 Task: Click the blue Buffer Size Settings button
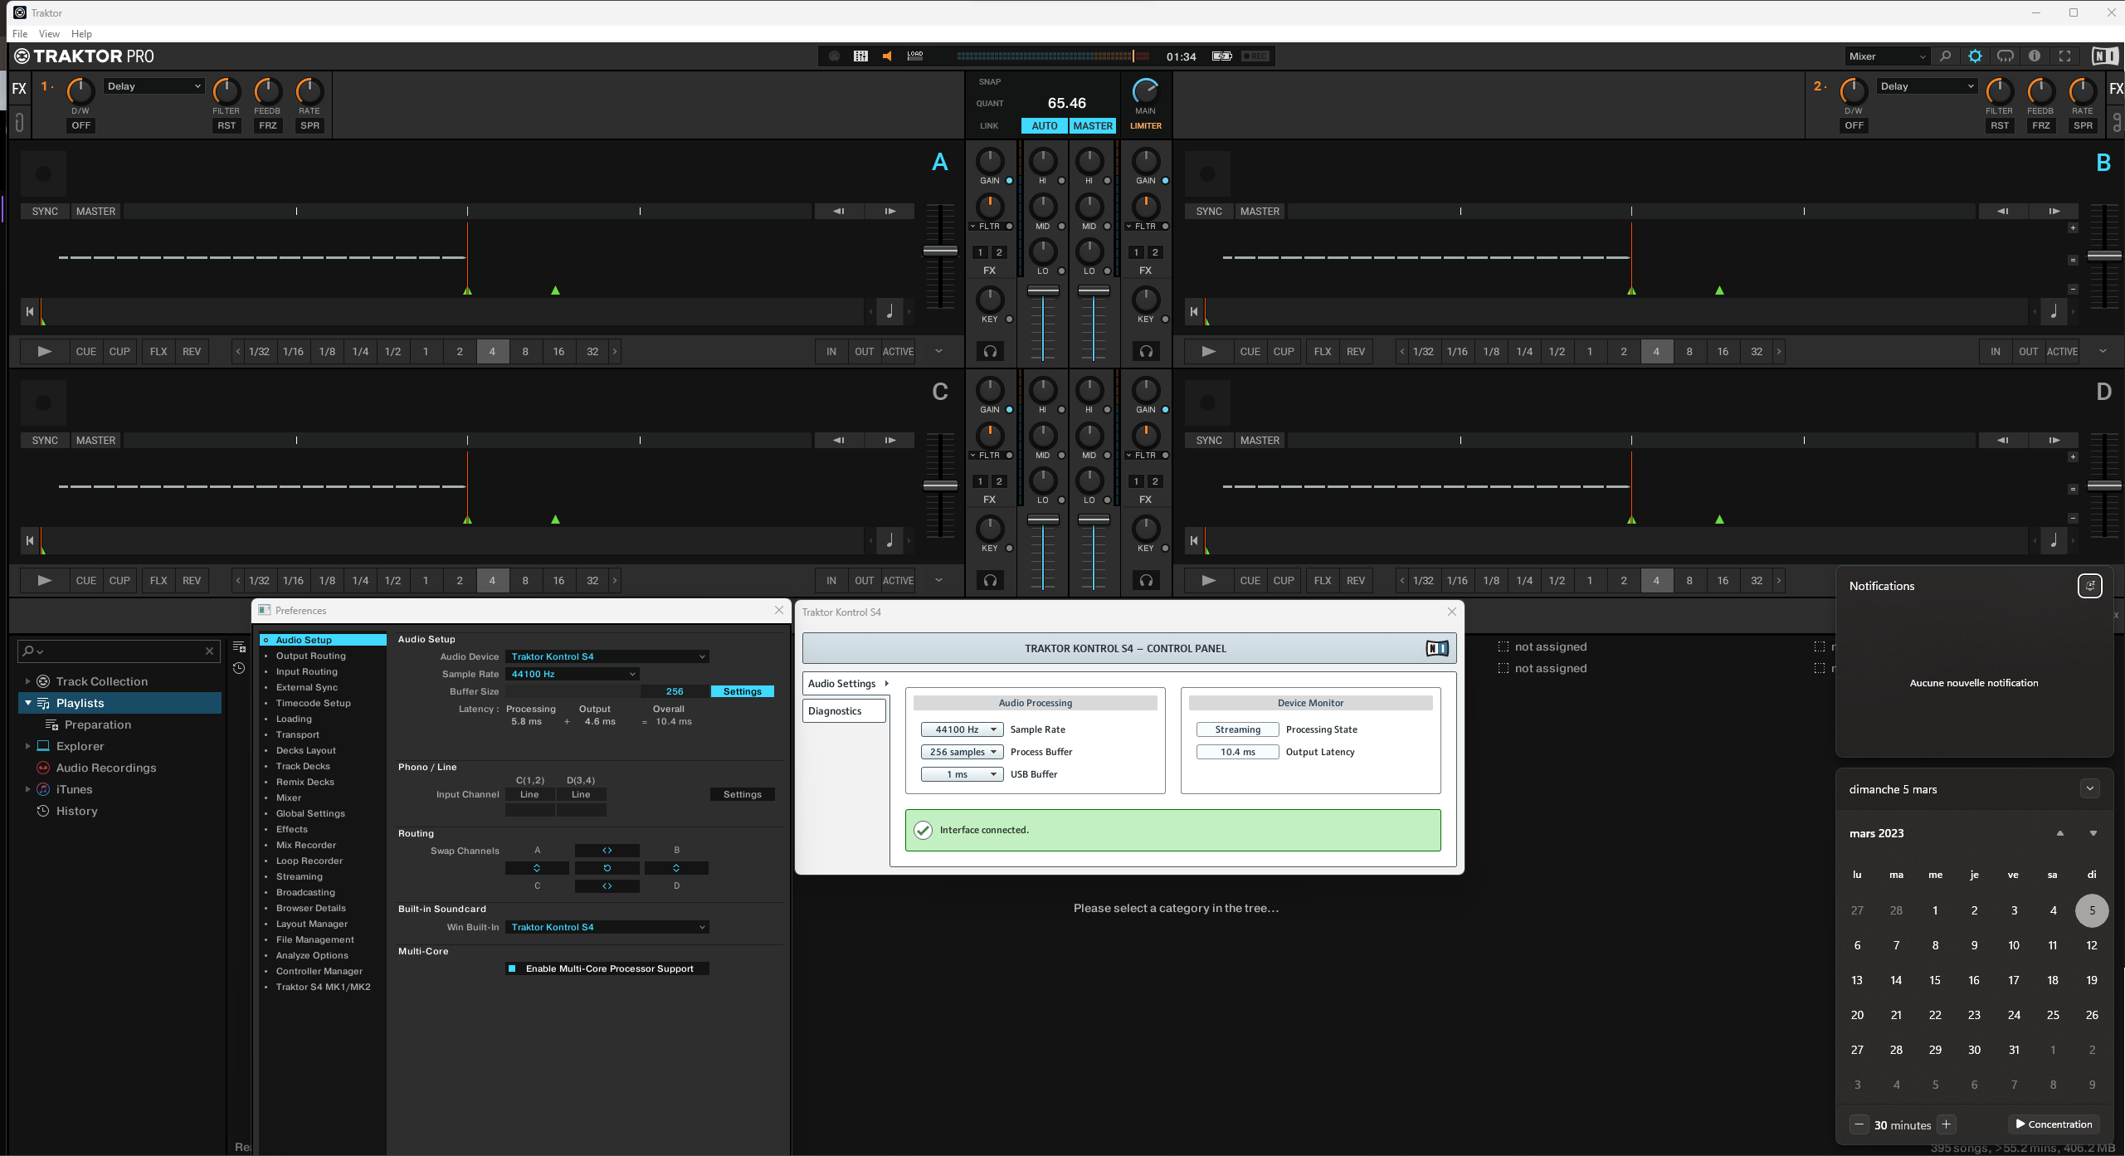[x=743, y=691]
